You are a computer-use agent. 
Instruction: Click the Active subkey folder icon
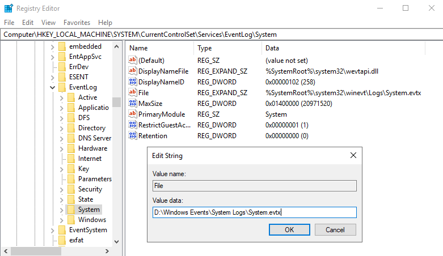(x=71, y=97)
